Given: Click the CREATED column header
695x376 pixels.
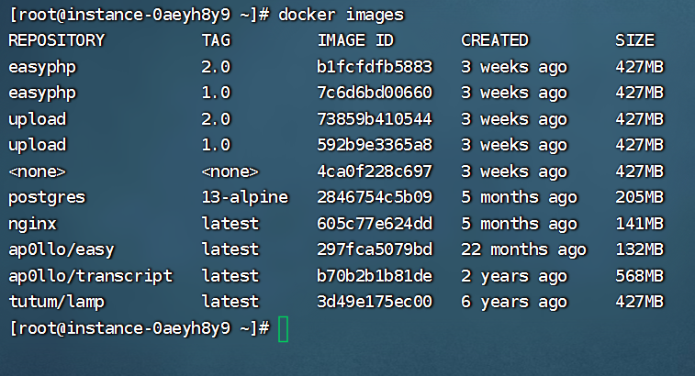Looking at the screenshot, I should (x=495, y=40).
